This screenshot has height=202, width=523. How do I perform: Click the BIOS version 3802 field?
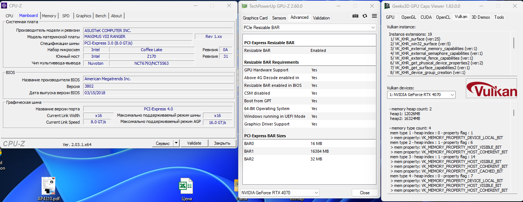pos(158,86)
